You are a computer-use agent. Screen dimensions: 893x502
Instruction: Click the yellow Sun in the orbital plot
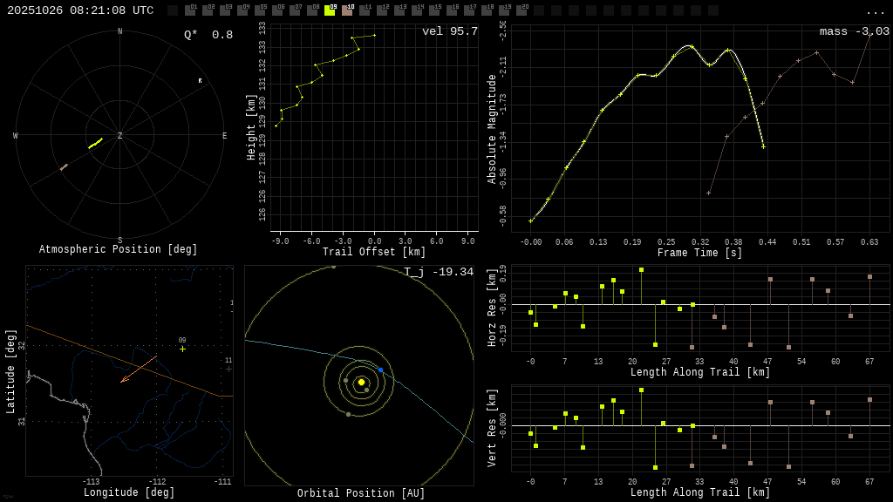(361, 382)
